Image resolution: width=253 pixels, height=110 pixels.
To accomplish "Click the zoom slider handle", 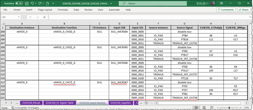I will click(x=229, y=107).
